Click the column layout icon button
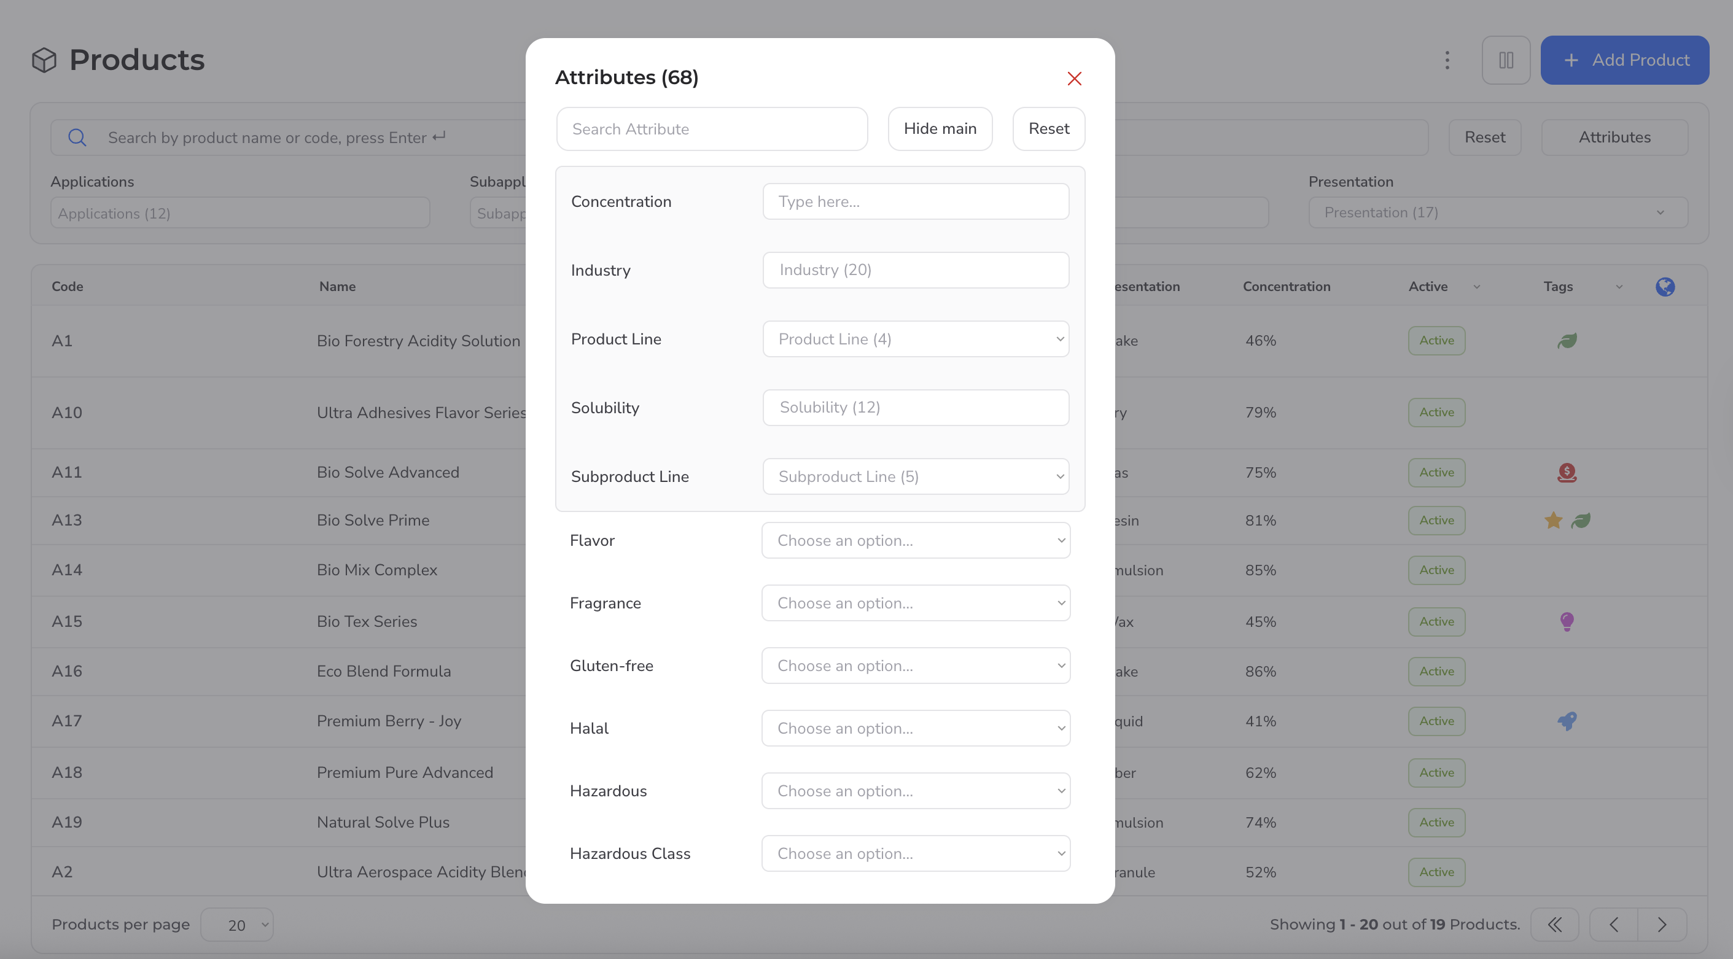 pyautogui.click(x=1506, y=61)
